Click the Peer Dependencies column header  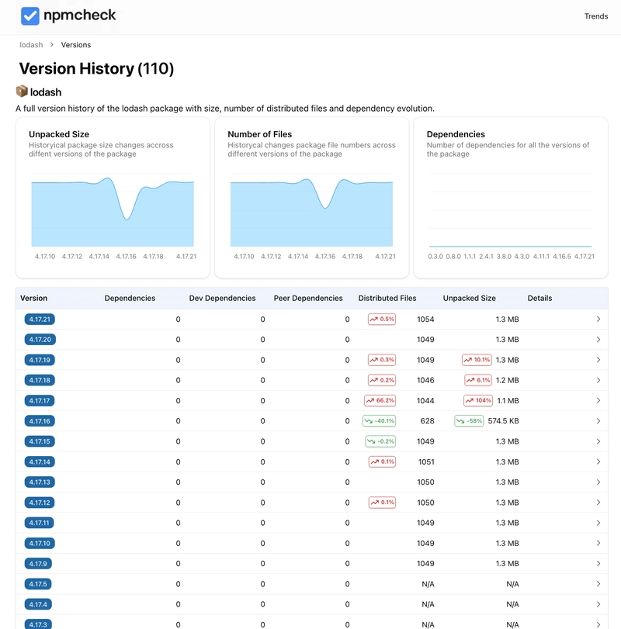[308, 298]
